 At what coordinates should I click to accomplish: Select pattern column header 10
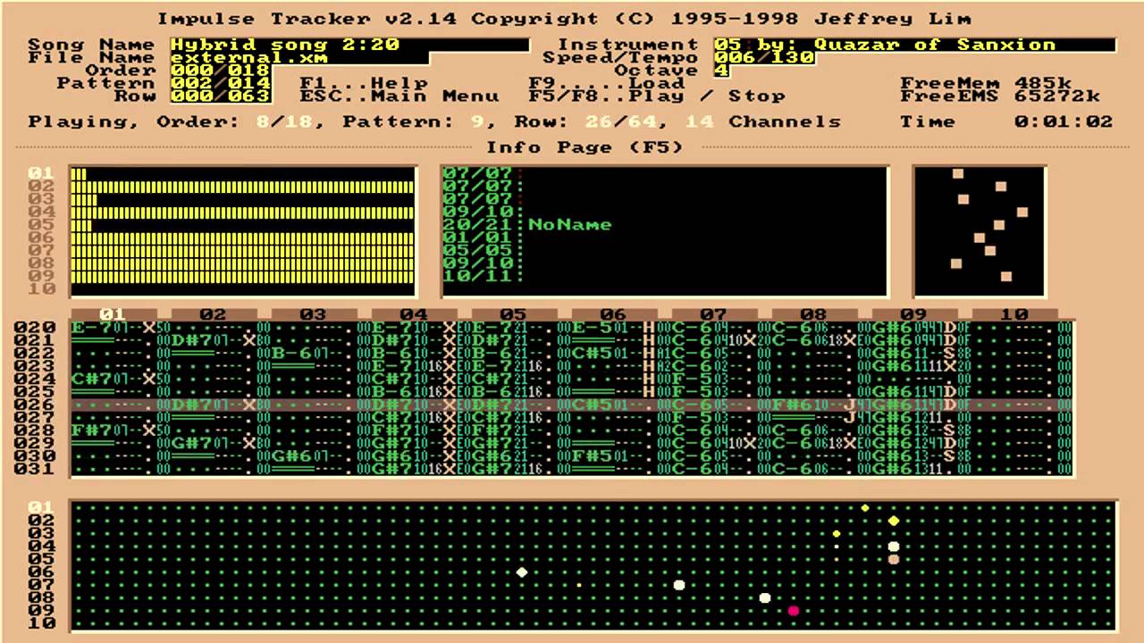click(1014, 314)
